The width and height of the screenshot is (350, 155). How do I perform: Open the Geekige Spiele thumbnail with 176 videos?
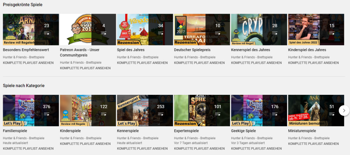(259, 111)
